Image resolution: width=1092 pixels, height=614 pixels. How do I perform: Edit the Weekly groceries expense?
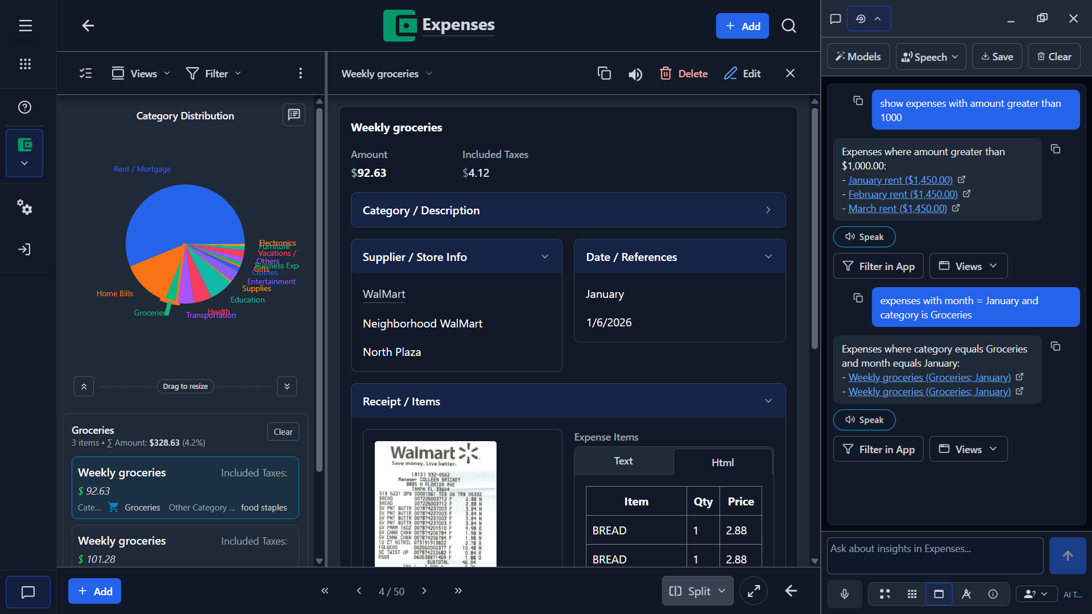point(742,73)
